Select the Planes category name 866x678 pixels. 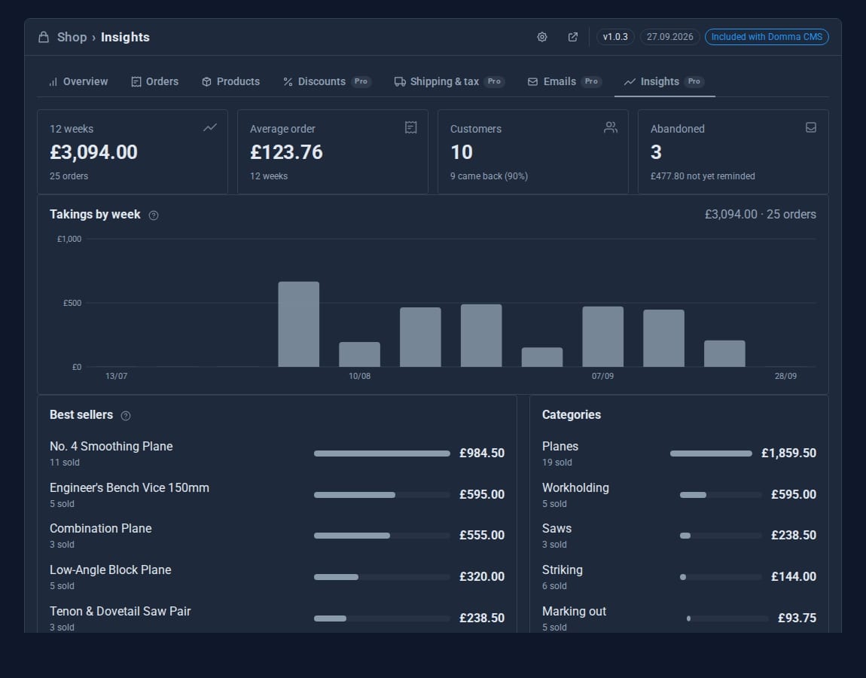tap(560, 447)
